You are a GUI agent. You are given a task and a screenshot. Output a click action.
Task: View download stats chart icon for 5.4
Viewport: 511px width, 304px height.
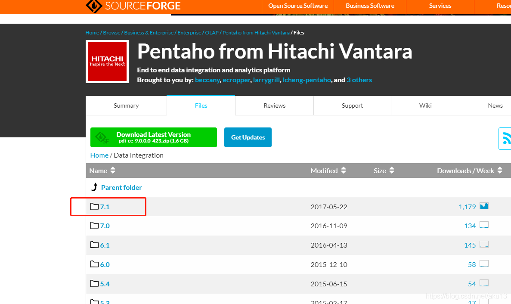484,283
